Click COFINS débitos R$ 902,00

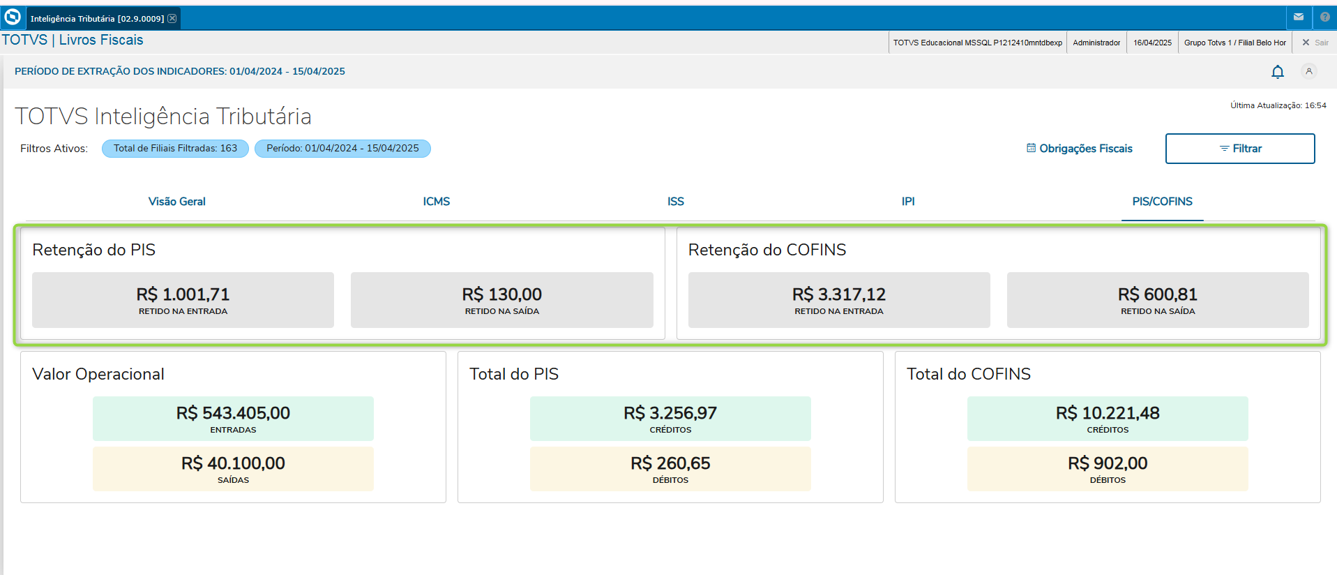click(x=1108, y=469)
